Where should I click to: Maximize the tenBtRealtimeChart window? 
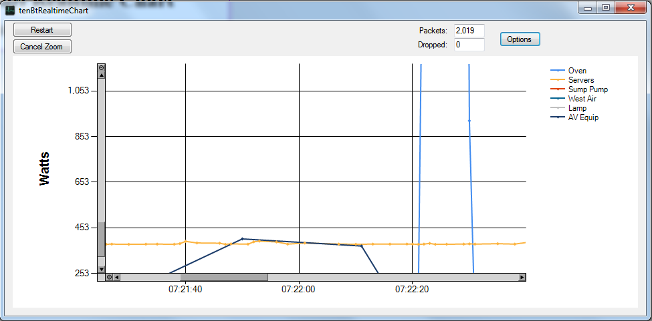point(606,8)
